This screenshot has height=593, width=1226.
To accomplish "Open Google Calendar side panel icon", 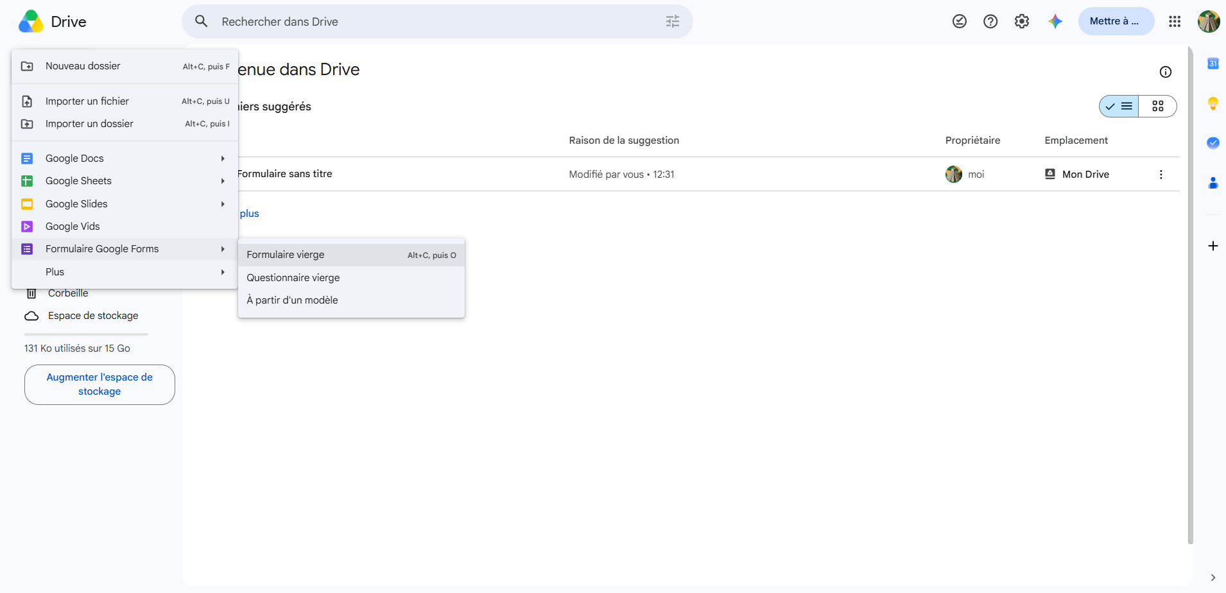I will click(x=1213, y=64).
